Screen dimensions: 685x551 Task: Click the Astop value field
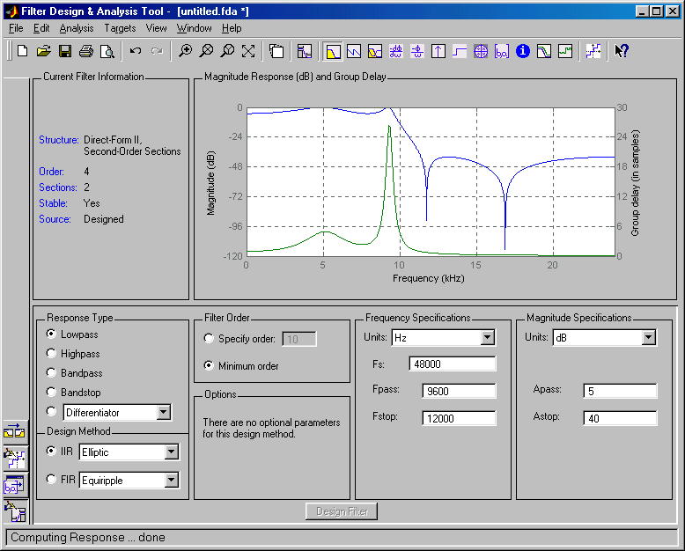(x=620, y=419)
